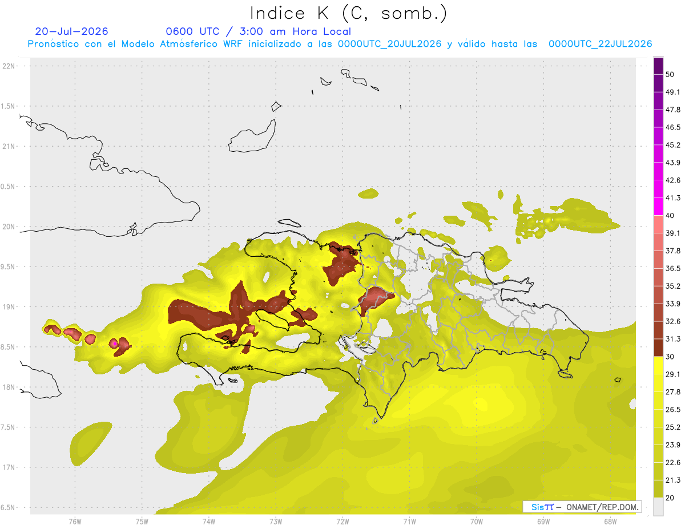Click the "7.5N" latitude label
Image resolution: width=685 pixels, height=529 pixels.
pyautogui.click(x=9, y=427)
